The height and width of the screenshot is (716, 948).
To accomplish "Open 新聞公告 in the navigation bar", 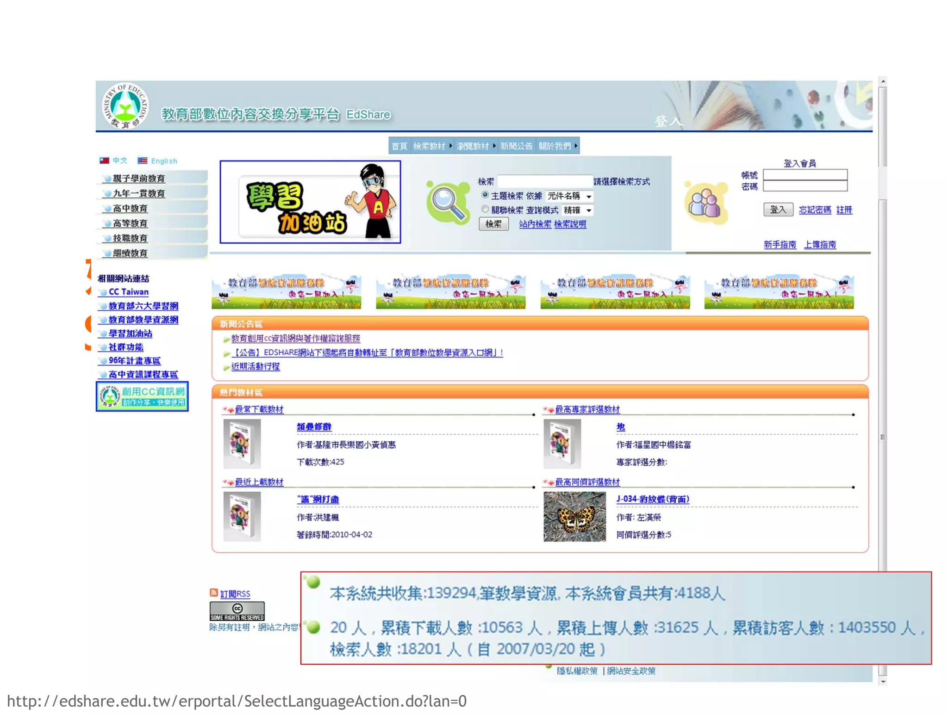I will 516,146.
